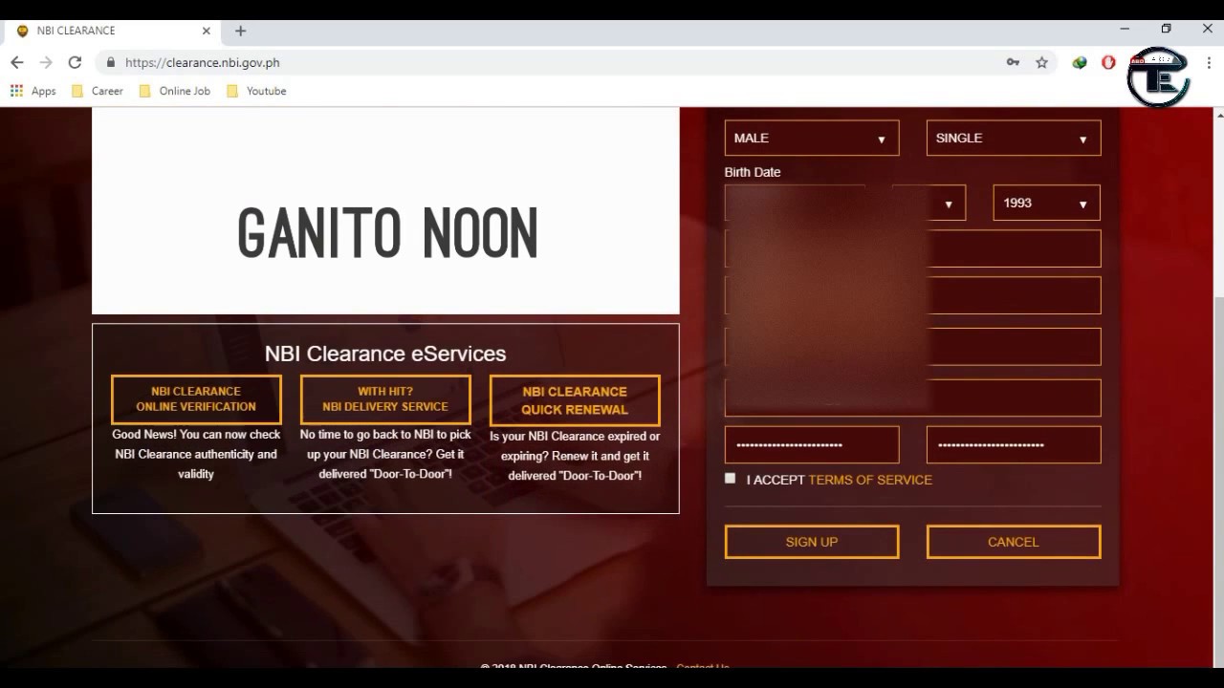Select the NBI CLEARANCE tab
The image size is (1224, 688).
pyautogui.click(x=113, y=31)
